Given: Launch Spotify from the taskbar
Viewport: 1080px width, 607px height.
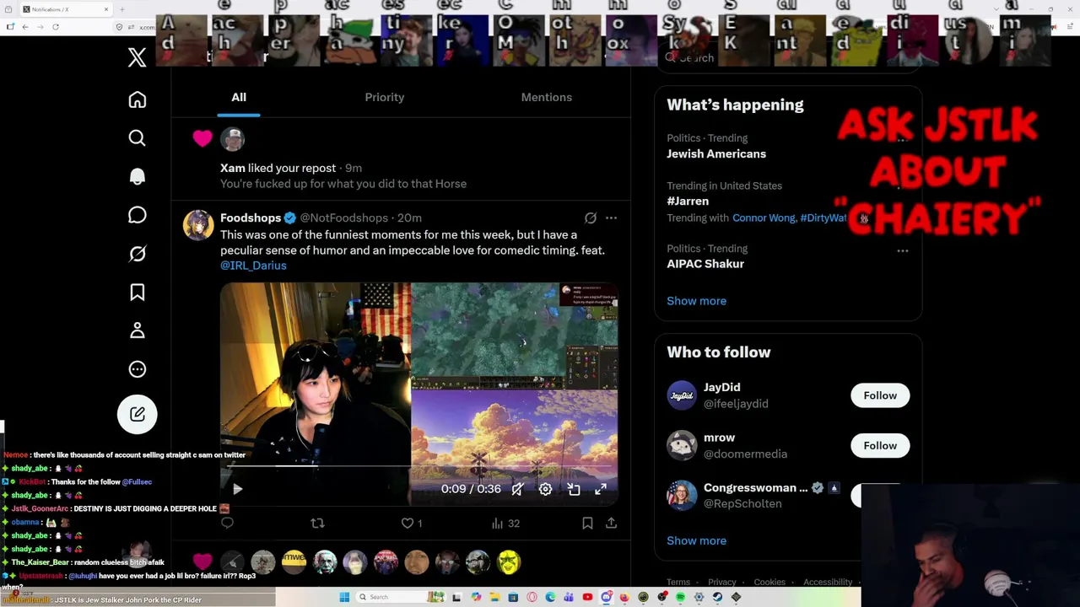Looking at the screenshot, I should (x=680, y=598).
